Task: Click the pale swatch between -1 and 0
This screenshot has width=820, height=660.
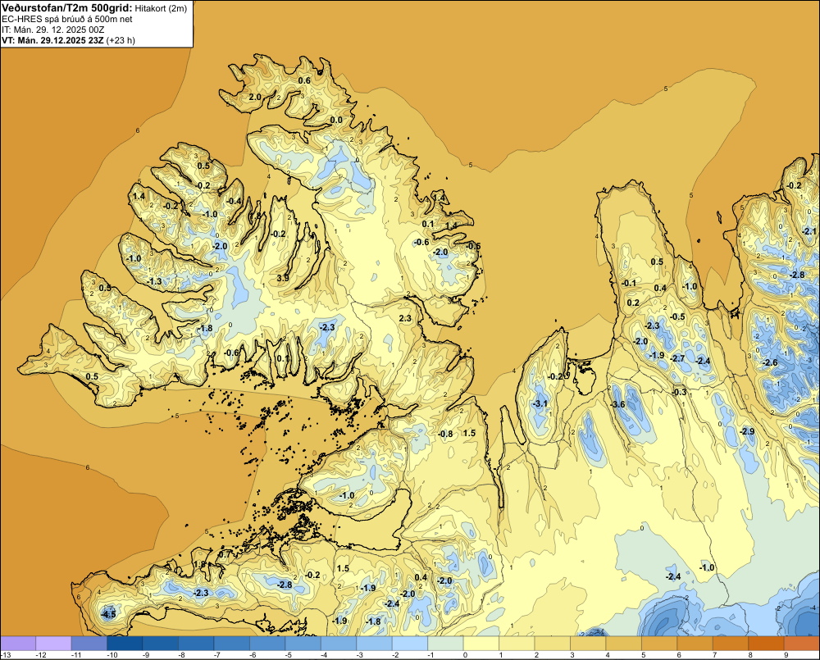Action: [x=445, y=644]
